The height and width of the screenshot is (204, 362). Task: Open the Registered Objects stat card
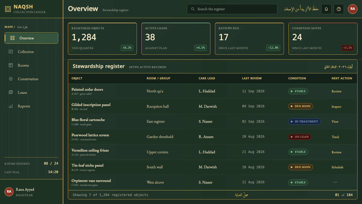tap(102, 39)
